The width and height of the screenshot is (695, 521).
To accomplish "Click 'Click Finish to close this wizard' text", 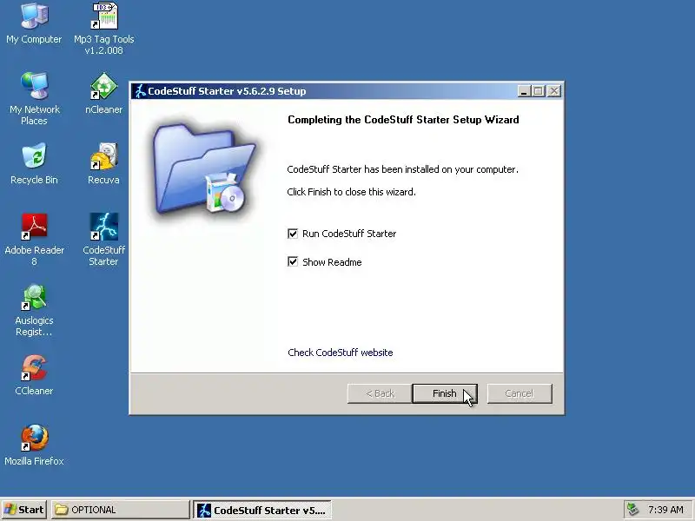I will tap(352, 192).
